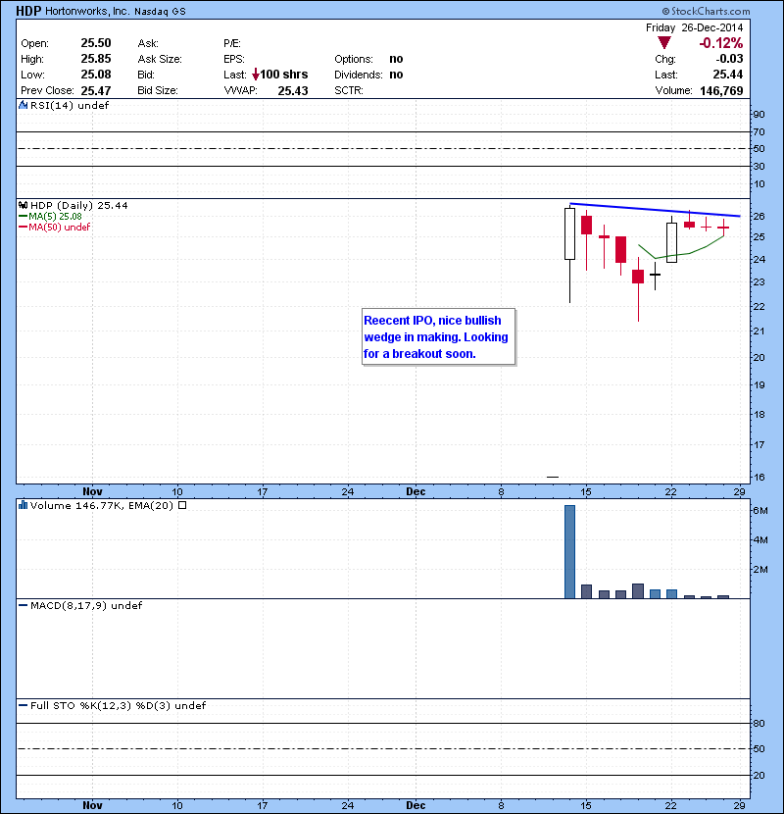The height and width of the screenshot is (814, 784).
Task: Click the HDP ticker symbol in the header
Action: [x=28, y=11]
